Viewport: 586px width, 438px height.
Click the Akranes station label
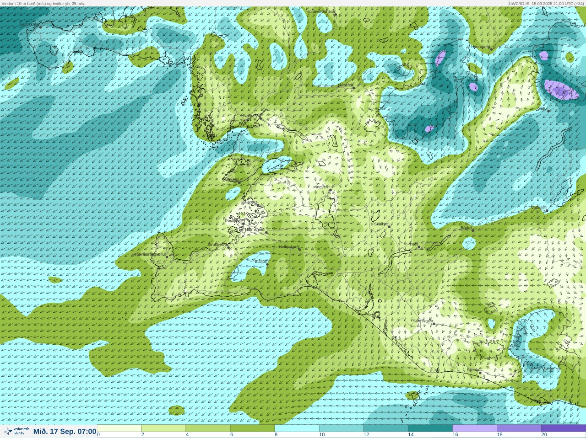(x=231, y=180)
